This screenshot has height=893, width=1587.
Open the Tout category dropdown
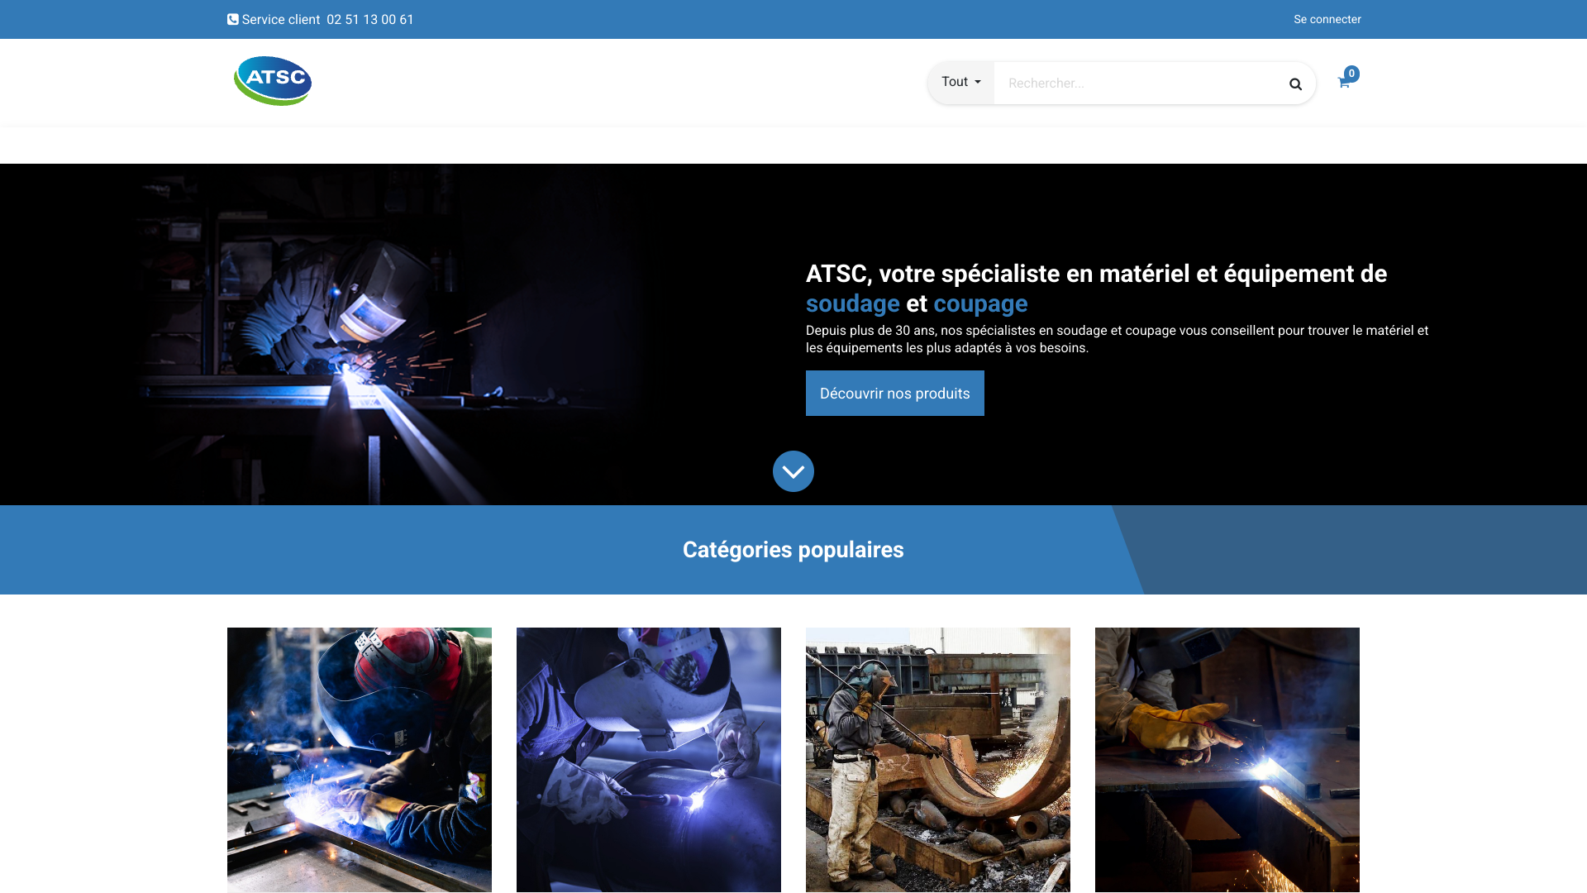point(961,82)
